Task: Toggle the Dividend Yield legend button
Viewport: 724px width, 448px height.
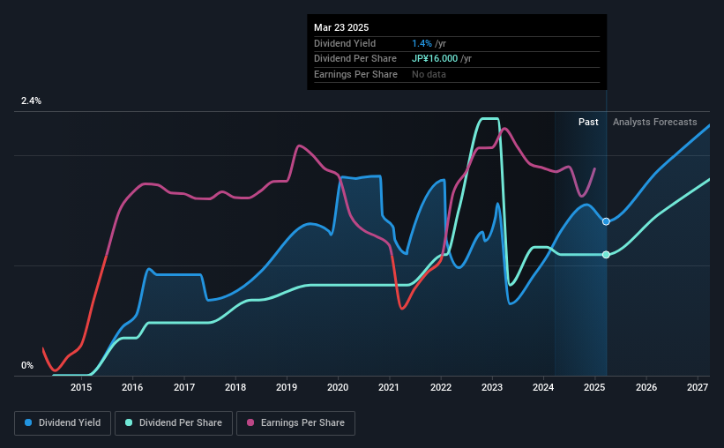Action: point(63,423)
